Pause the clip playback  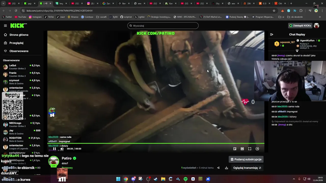pyautogui.click(x=54, y=149)
